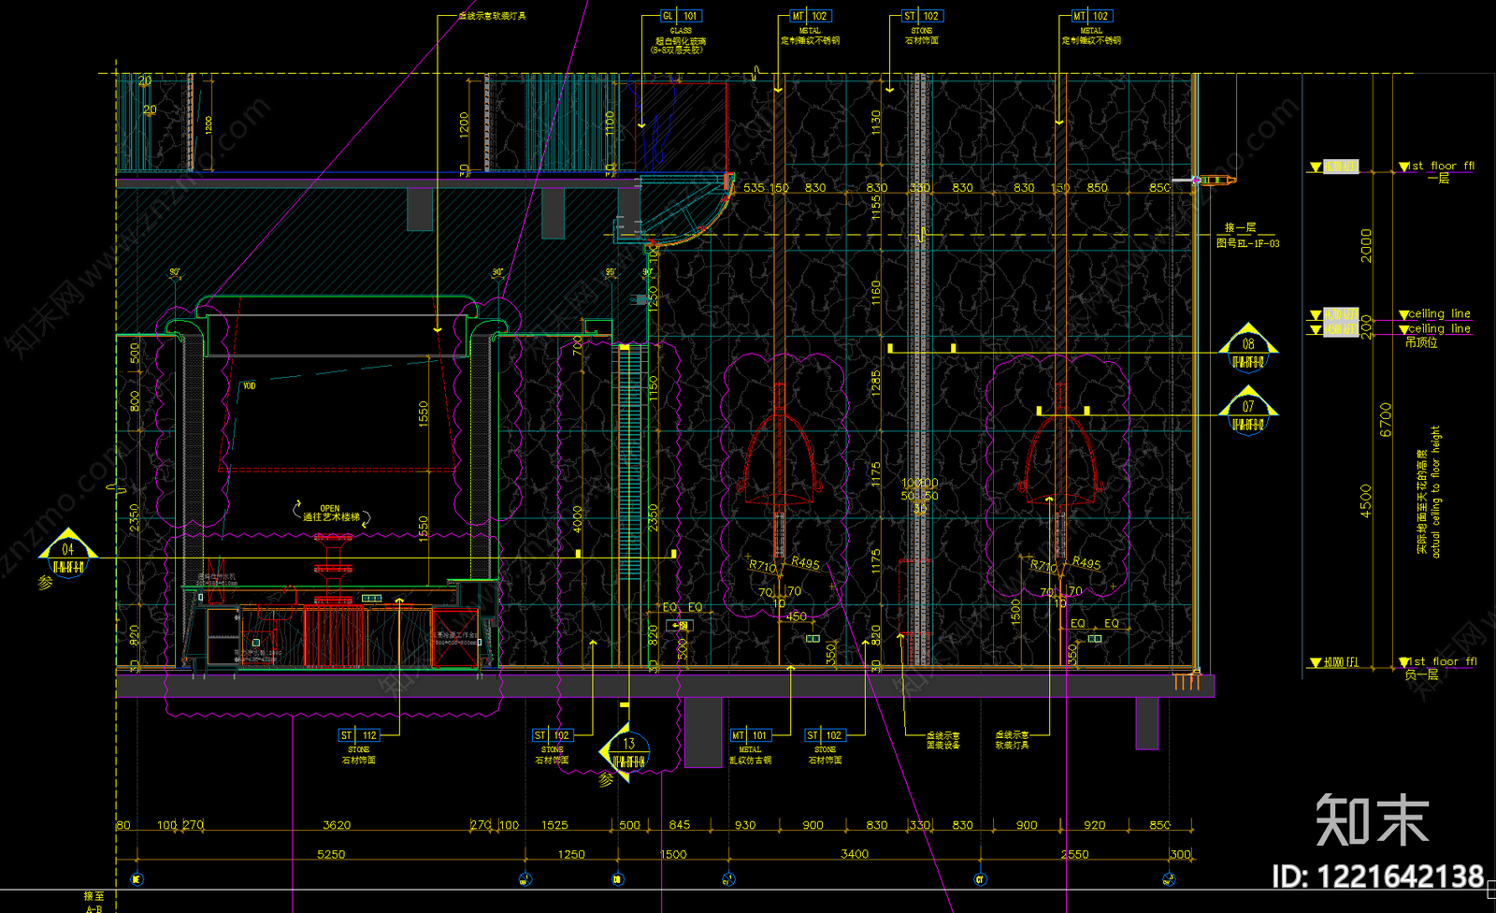1496x913 pixels.
Task: Select the vertical 4500 dimension
Action: (x=1366, y=500)
